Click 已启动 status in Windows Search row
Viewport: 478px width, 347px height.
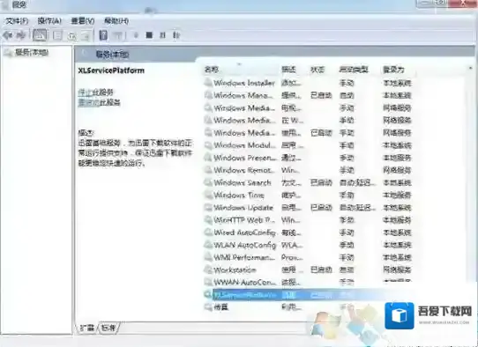click(321, 182)
